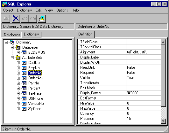Click the BCDEMOS database table icon
Image resolution: width=169 pixels, height=133 pixels.
pos(24,52)
